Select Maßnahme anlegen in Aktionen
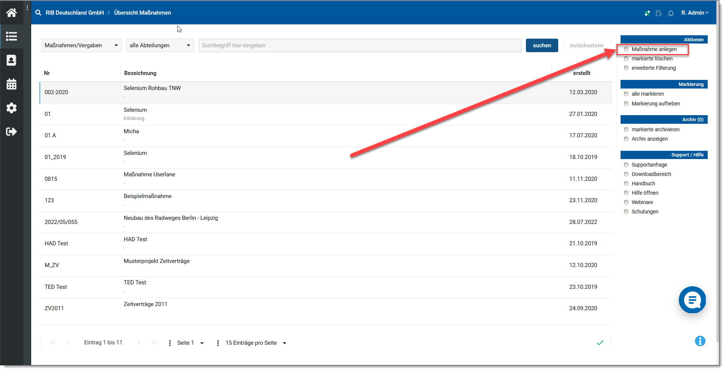 coord(654,49)
